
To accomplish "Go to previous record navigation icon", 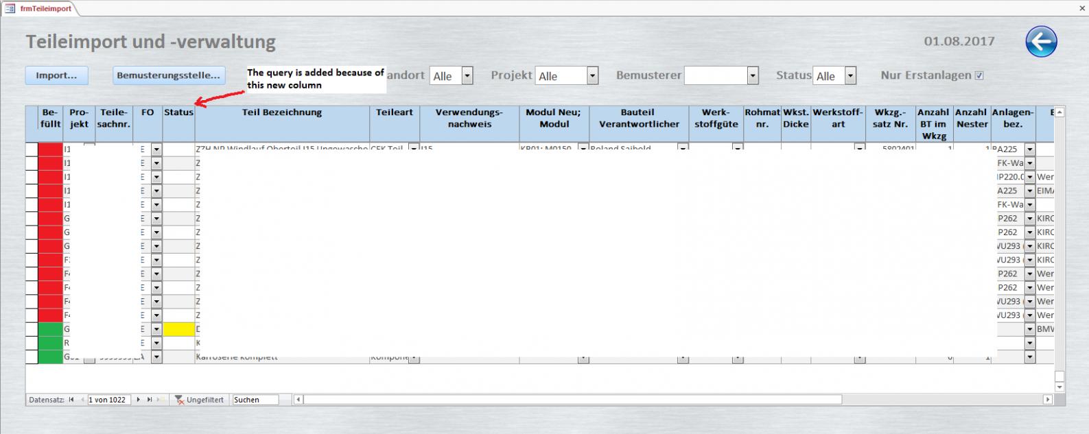I will click(x=82, y=400).
